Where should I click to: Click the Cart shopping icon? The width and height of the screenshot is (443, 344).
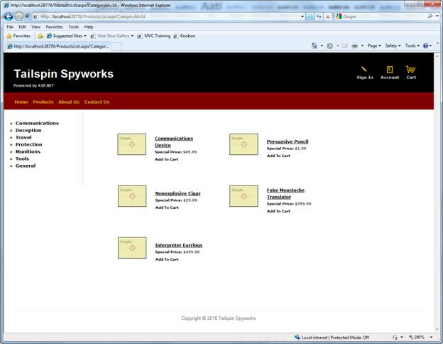click(x=410, y=70)
